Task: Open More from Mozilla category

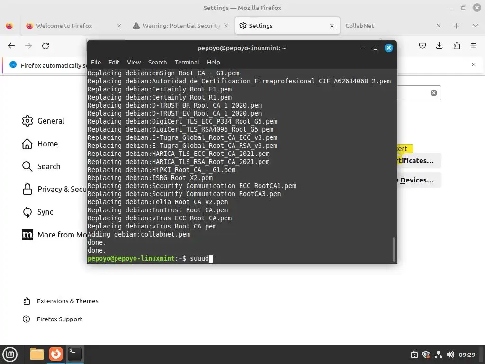Action: 54,235
